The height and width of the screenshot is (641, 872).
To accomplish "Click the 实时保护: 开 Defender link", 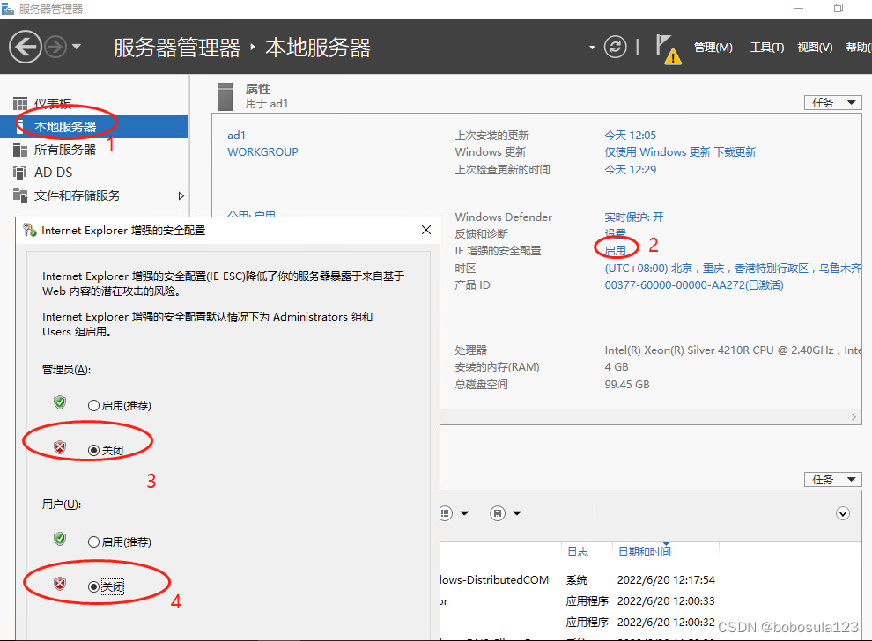I will pyautogui.click(x=634, y=217).
